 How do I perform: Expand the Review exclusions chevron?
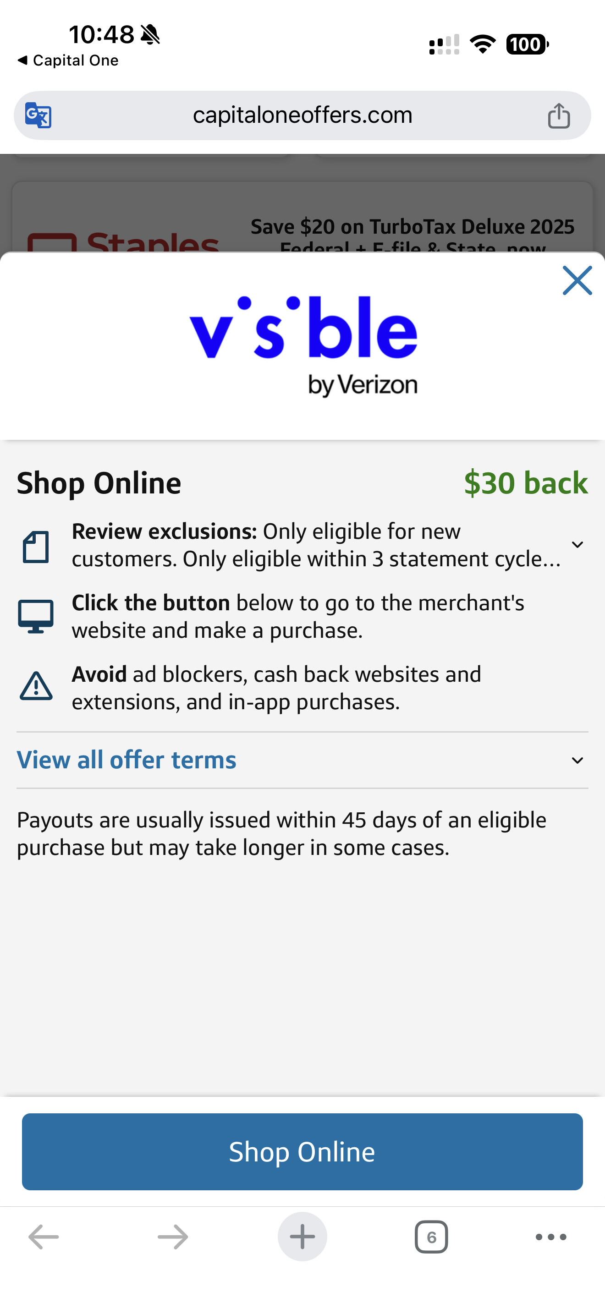point(577,545)
